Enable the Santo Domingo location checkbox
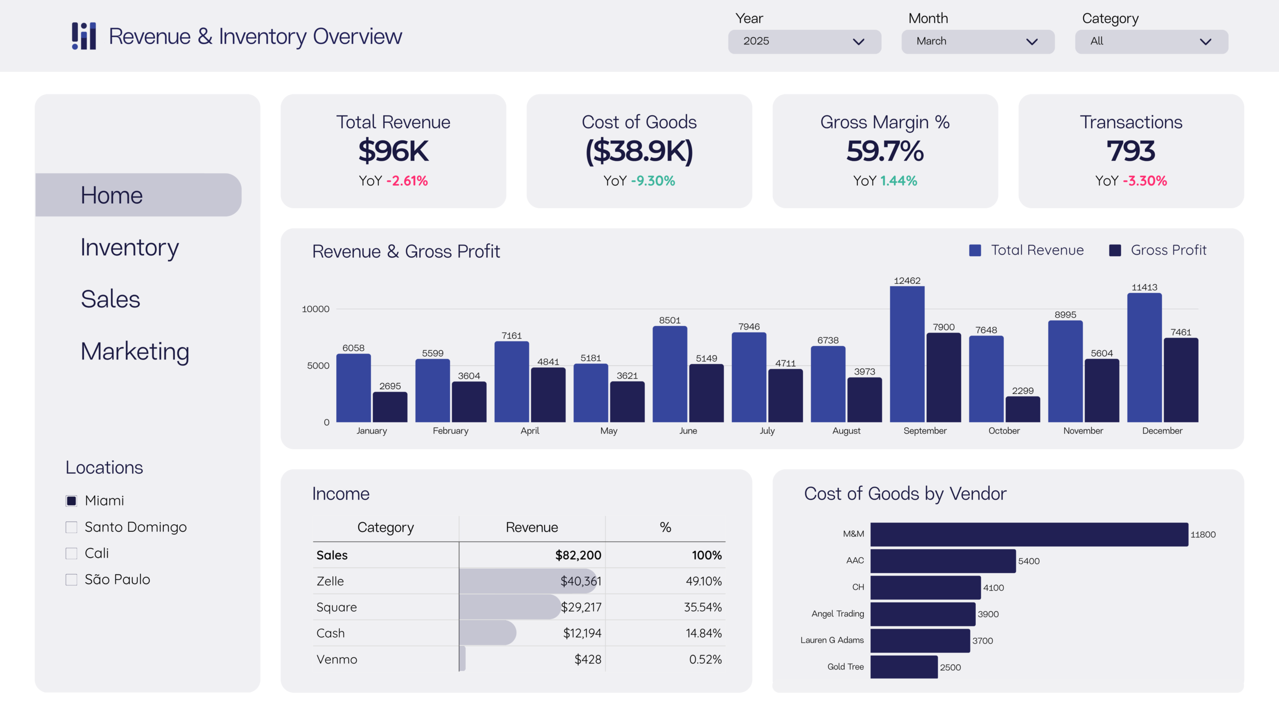This screenshot has height=719, width=1279. coord(71,527)
